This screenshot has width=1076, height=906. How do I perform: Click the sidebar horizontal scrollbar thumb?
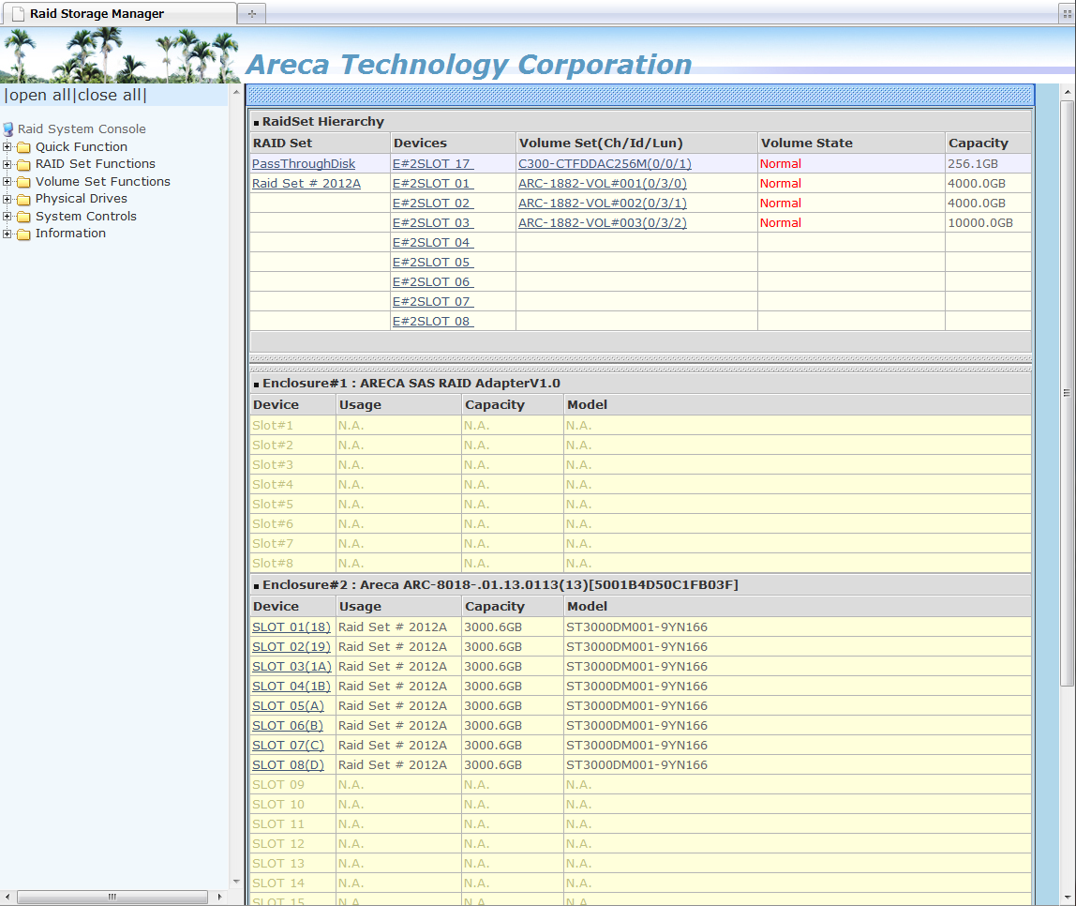(x=112, y=897)
